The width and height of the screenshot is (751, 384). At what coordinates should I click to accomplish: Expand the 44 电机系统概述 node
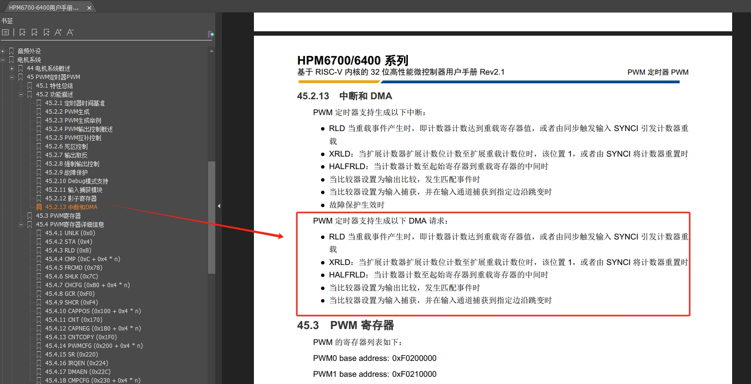[11, 68]
